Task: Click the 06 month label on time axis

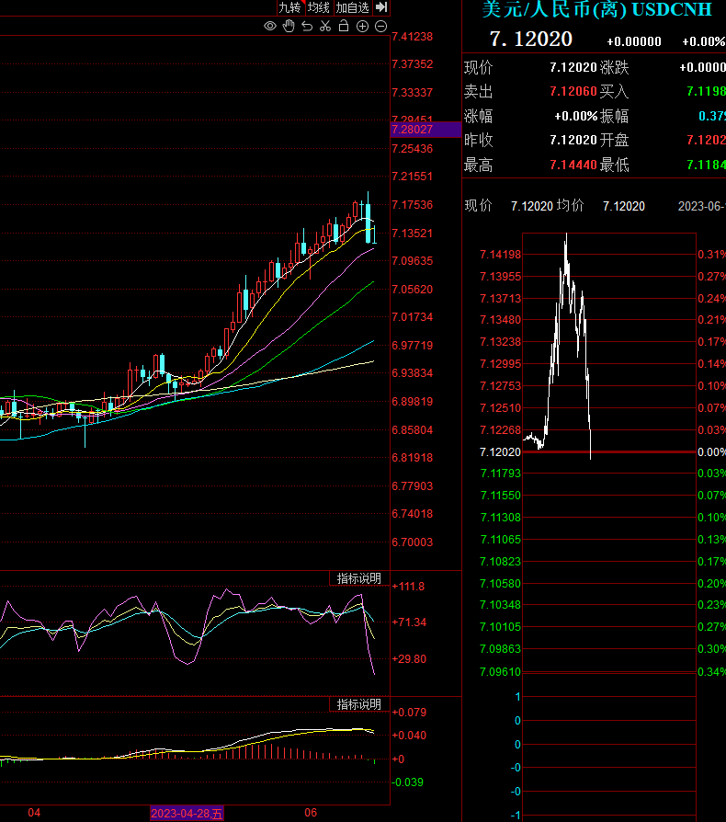Action: coord(311,813)
